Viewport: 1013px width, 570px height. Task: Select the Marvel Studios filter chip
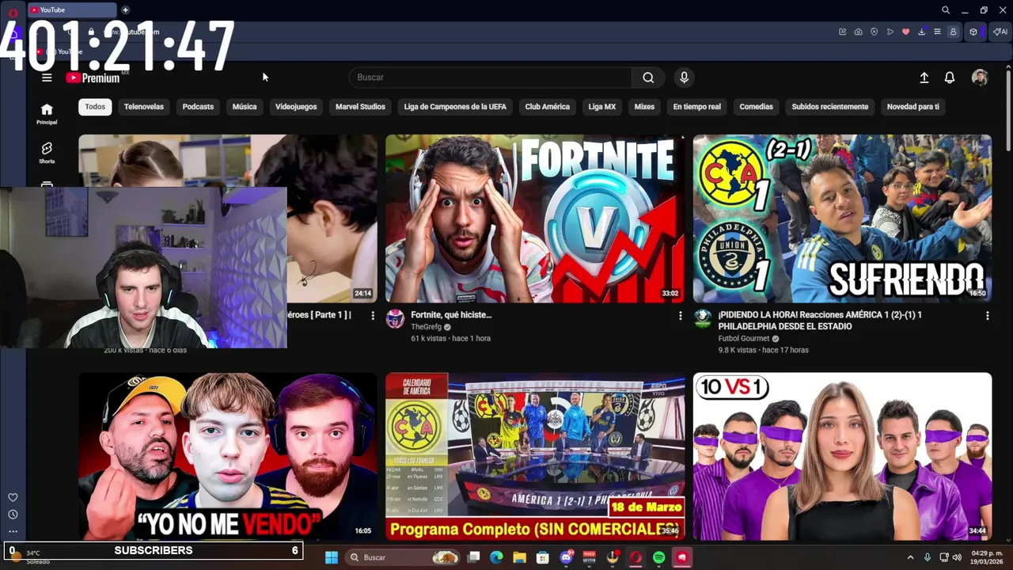pos(360,107)
